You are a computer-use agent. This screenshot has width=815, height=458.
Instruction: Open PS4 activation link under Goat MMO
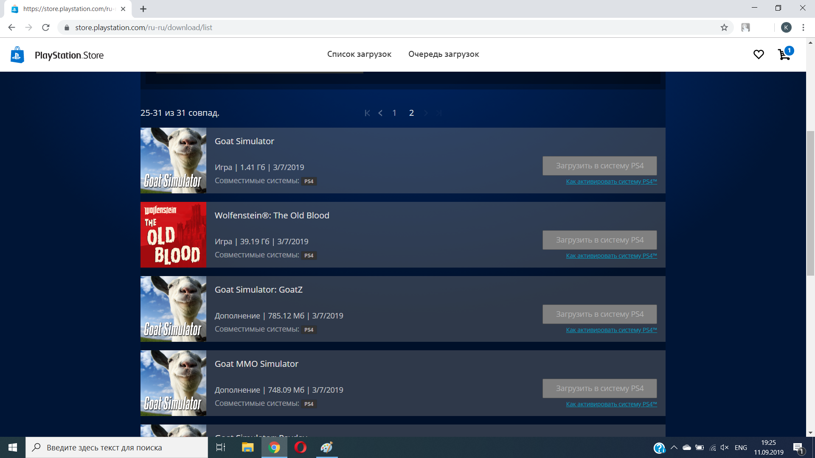click(x=611, y=404)
